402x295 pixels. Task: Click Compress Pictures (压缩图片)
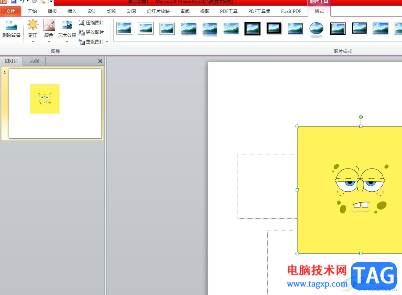(91, 23)
